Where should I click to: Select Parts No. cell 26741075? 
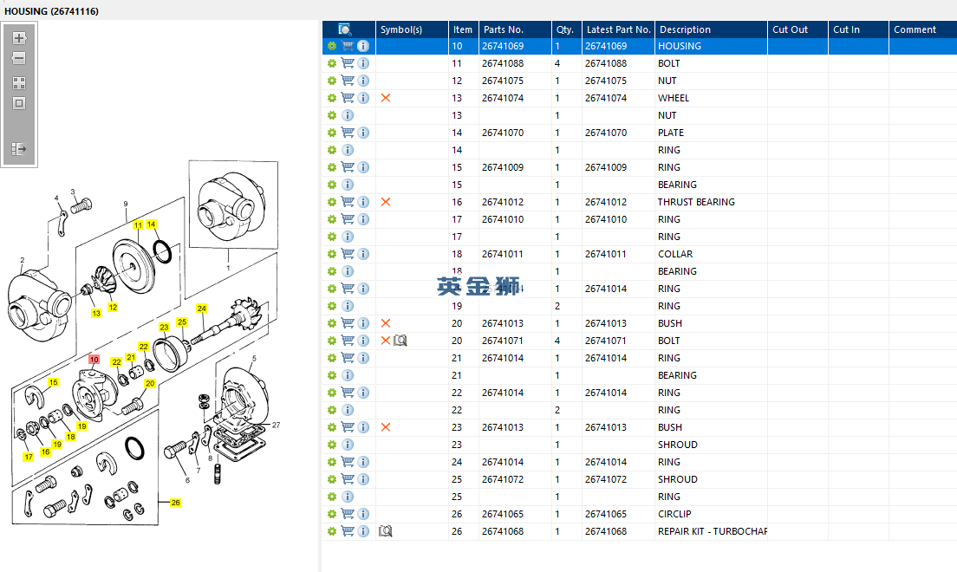pyautogui.click(x=516, y=81)
